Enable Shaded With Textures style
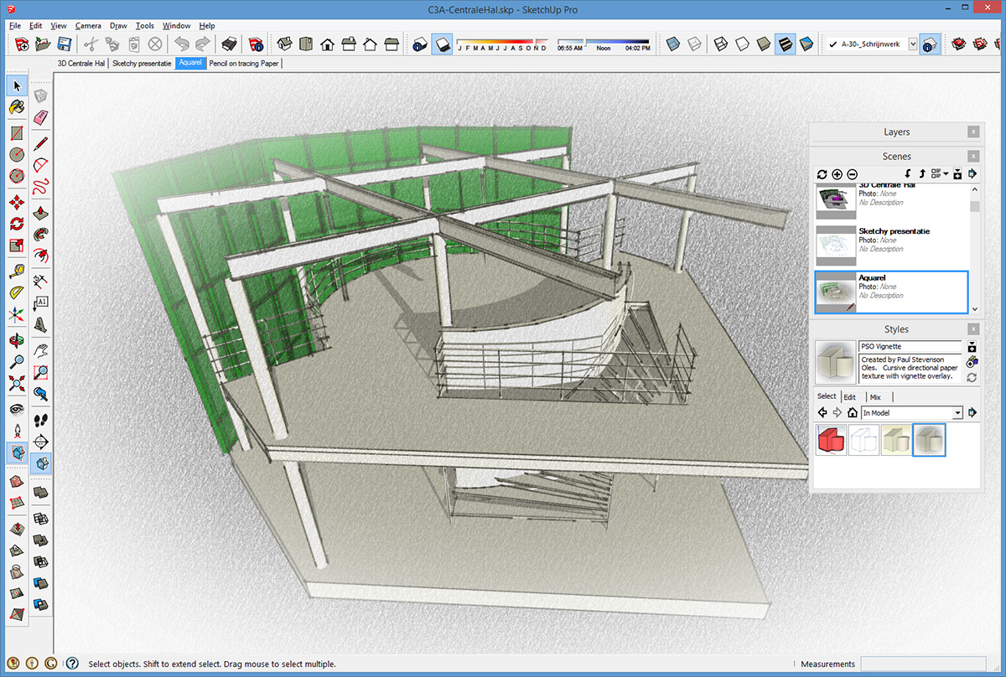Screen dimensions: 1006x677 click(785, 44)
